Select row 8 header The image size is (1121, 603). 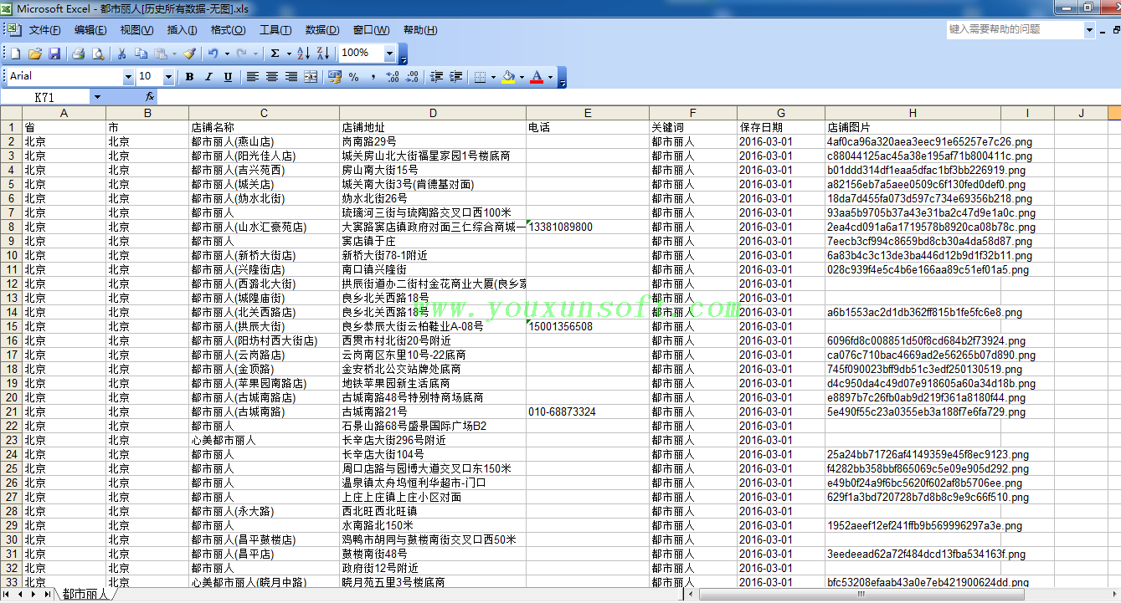[12, 227]
